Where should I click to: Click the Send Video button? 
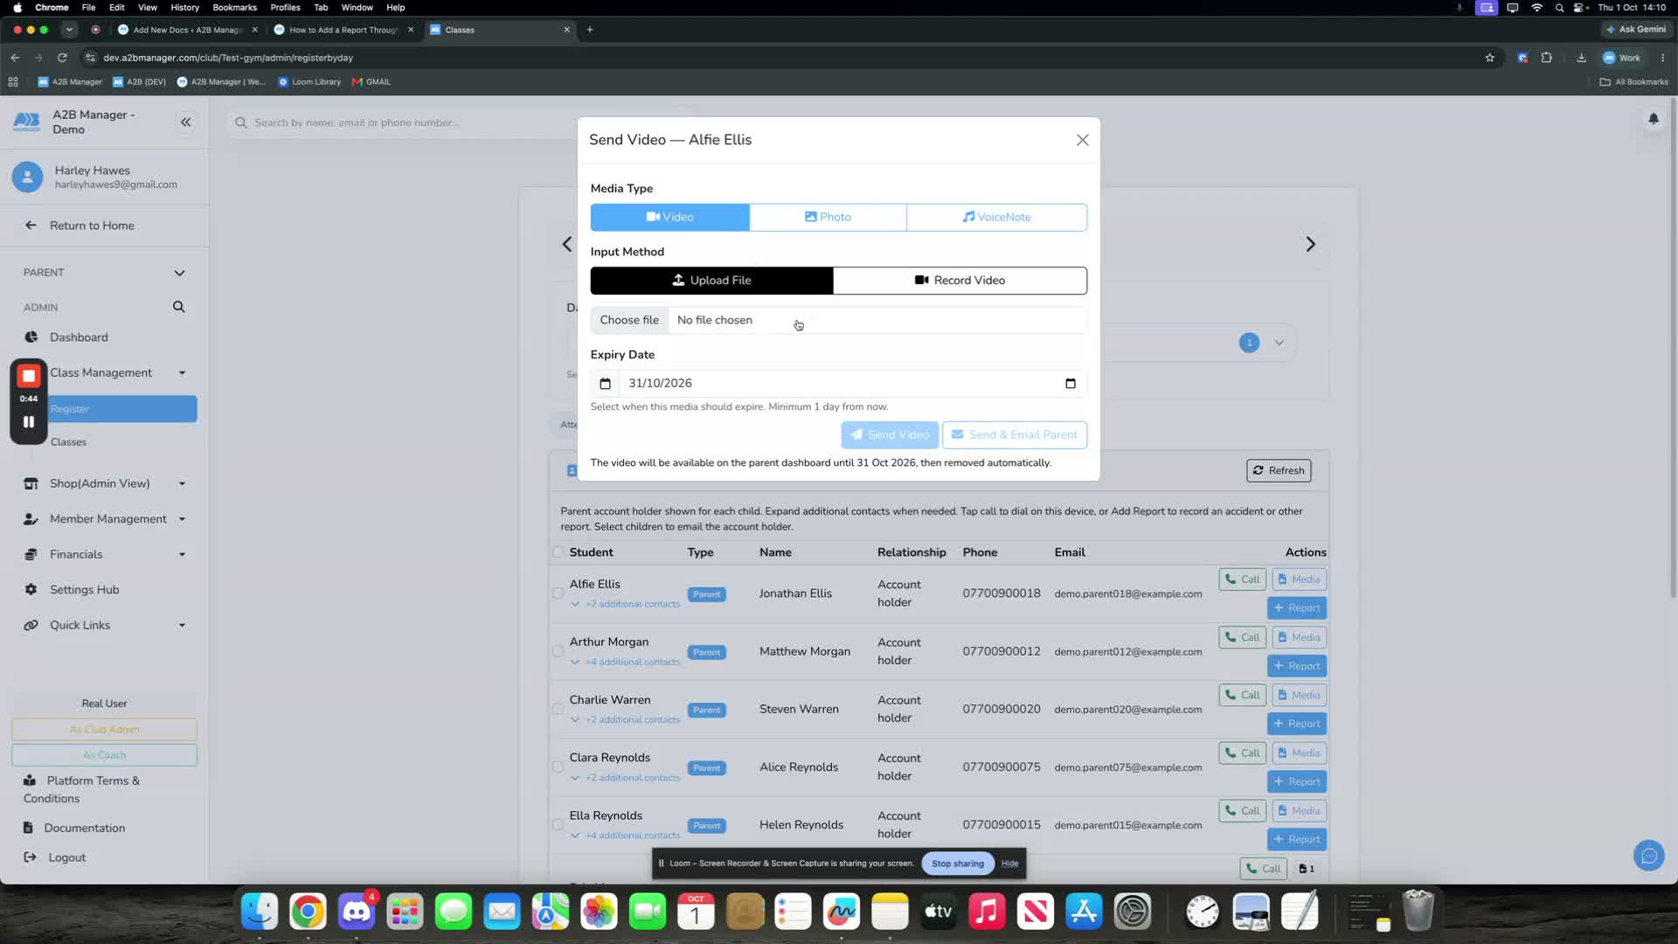[890, 434]
